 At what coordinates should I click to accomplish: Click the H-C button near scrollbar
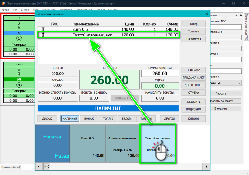pyautogui.click(x=47, y=166)
